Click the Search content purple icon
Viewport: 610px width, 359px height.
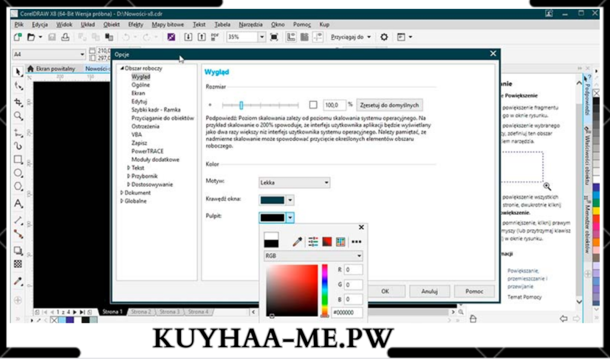point(171,37)
